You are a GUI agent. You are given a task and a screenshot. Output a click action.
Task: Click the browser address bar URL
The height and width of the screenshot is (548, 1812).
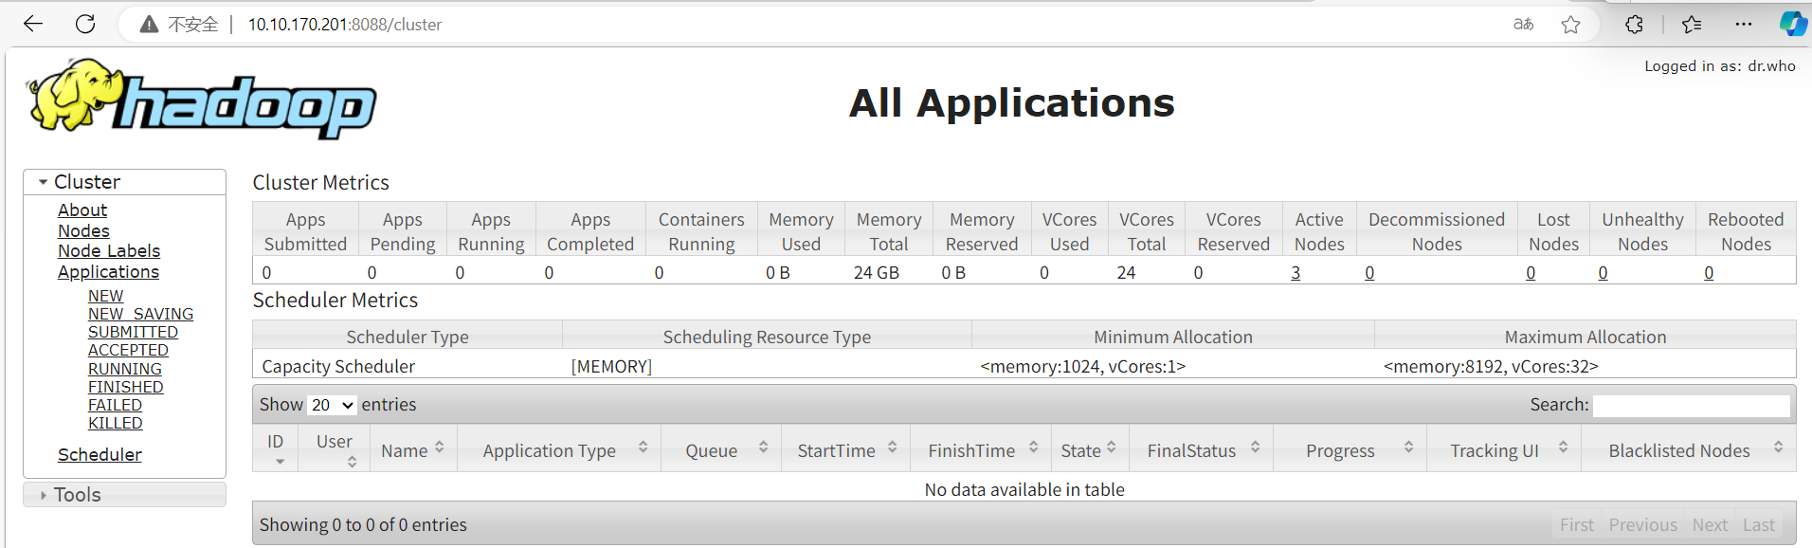[345, 25]
